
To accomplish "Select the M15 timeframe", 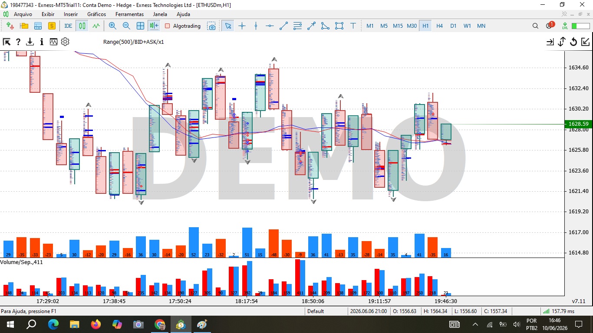I will point(398,26).
